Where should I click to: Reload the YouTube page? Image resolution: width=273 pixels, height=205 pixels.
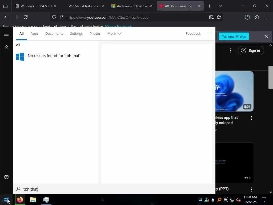click(26, 17)
